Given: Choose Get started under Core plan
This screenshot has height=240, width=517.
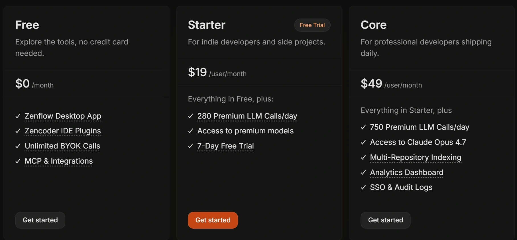Looking at the screenshot, I should pos(385,220).
